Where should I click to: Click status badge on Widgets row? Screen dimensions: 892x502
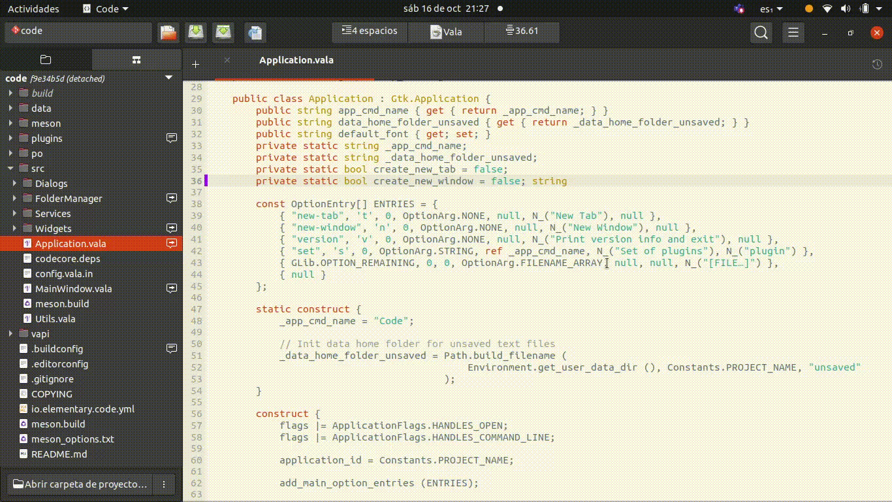(x=172, y=228)
